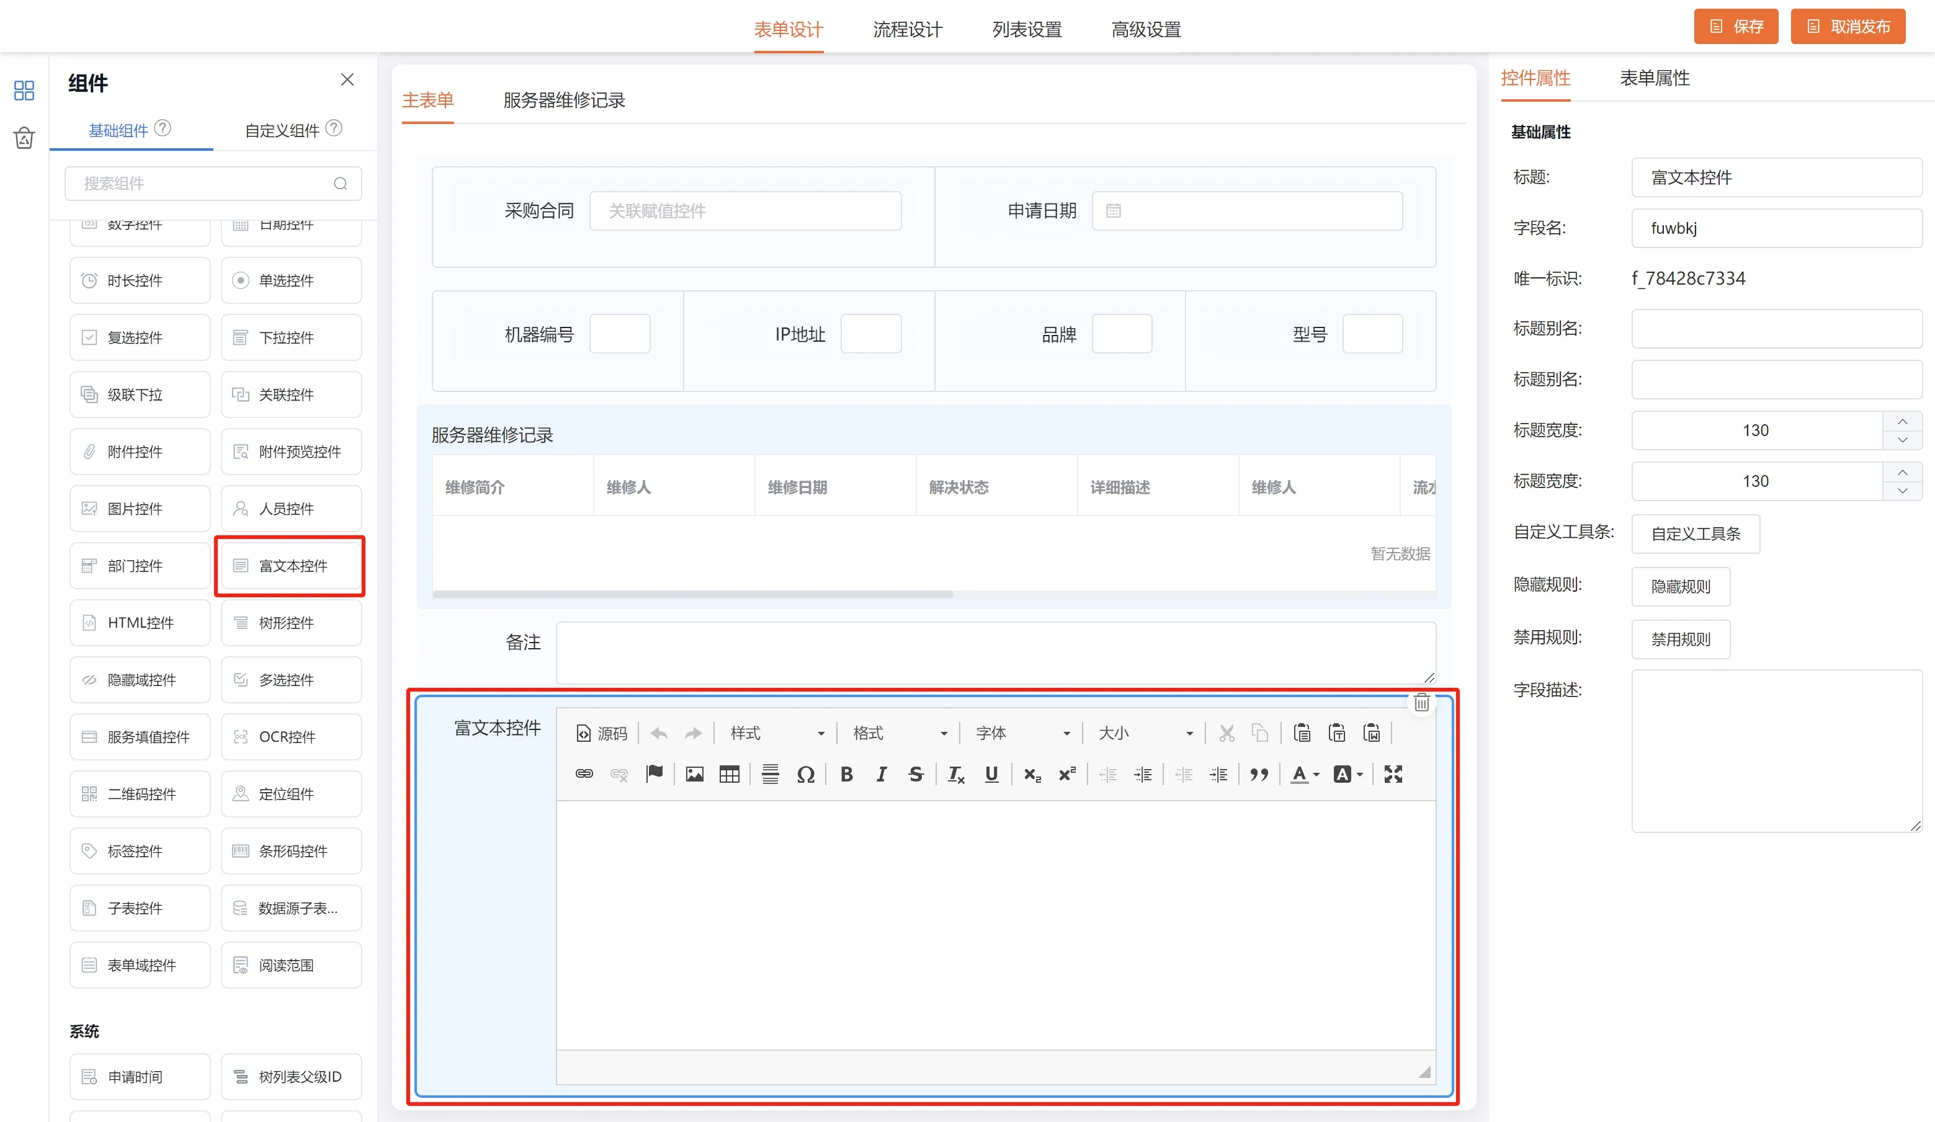The width and height of the screenshot is (1935, 1122).
Task: Toggle underline formatting in editor
Action: point(991,774)
